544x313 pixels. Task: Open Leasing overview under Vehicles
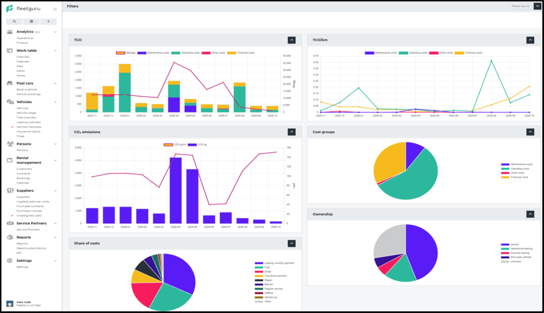click(29, 122)
